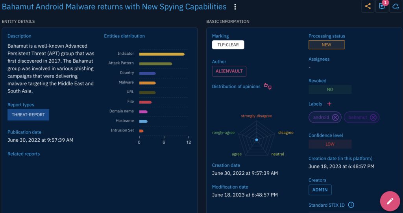Remove the bahamut label
Image resolution: width=403 pixels, height=213 pixels.
[x=373, y=117]
